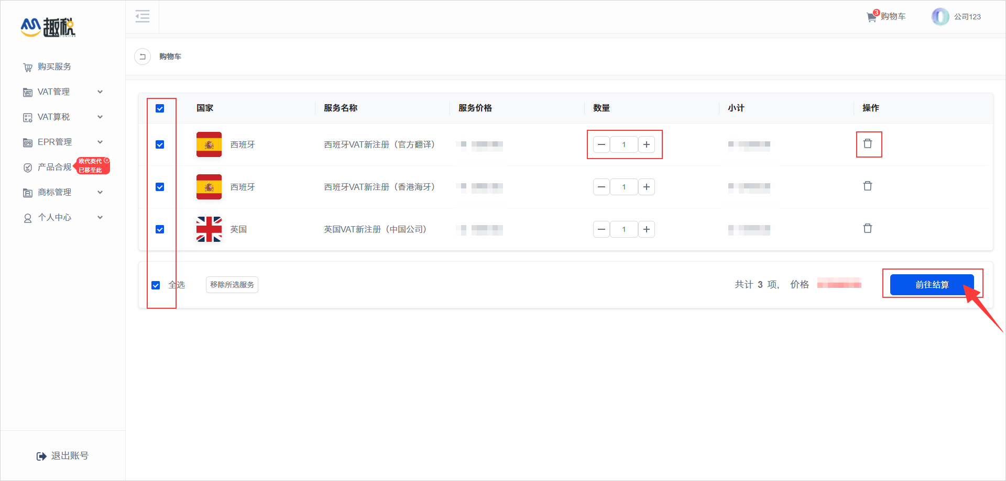Open the 购买服务 menu item
The image size is (1006, 481).
(x=54, y=66)
